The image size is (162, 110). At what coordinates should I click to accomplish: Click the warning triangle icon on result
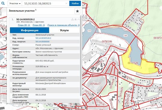[x=72, y=19]
